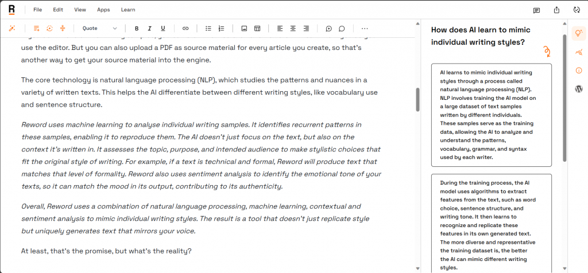Insert an image from the toolbar
Image resolution: width=588 pixels, height=273 pixels.
pos(244,28)
